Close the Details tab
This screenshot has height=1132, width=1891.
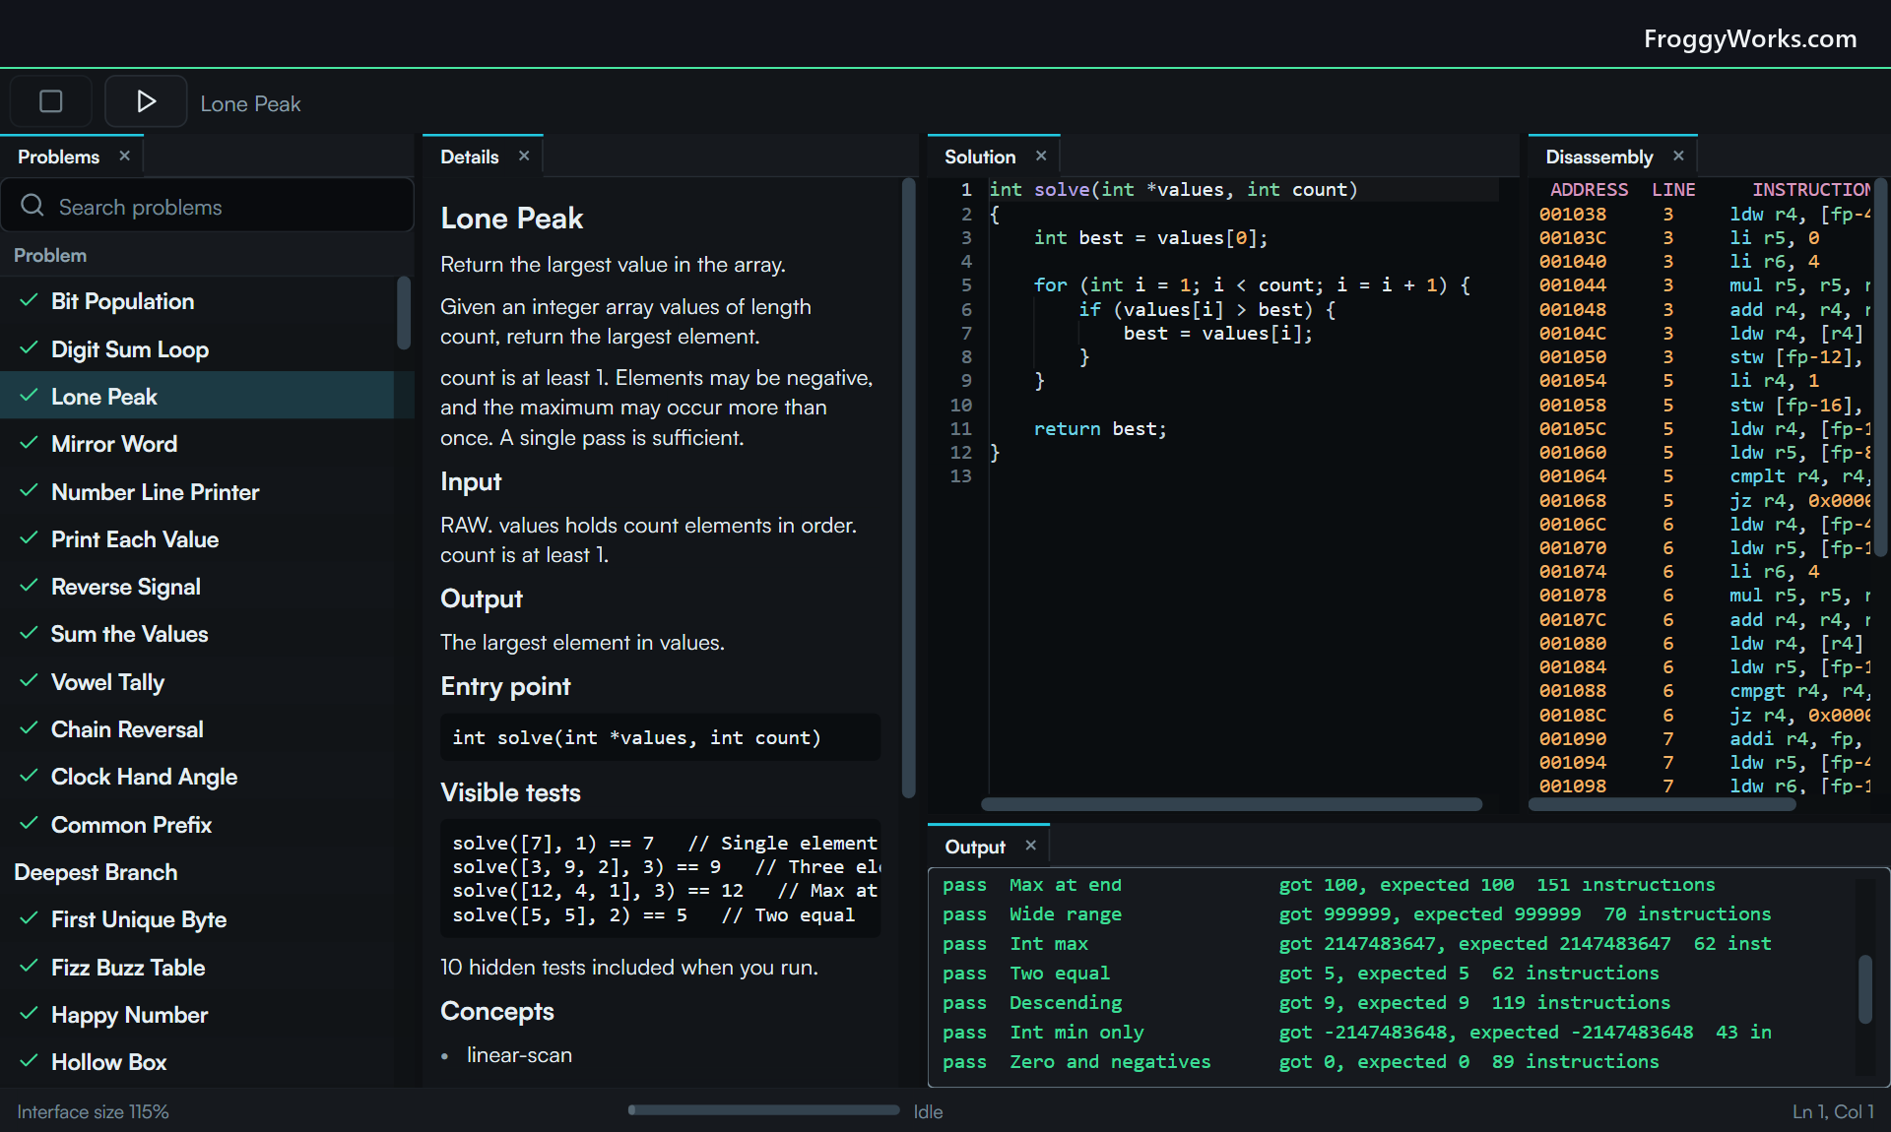tap(524, 156)
